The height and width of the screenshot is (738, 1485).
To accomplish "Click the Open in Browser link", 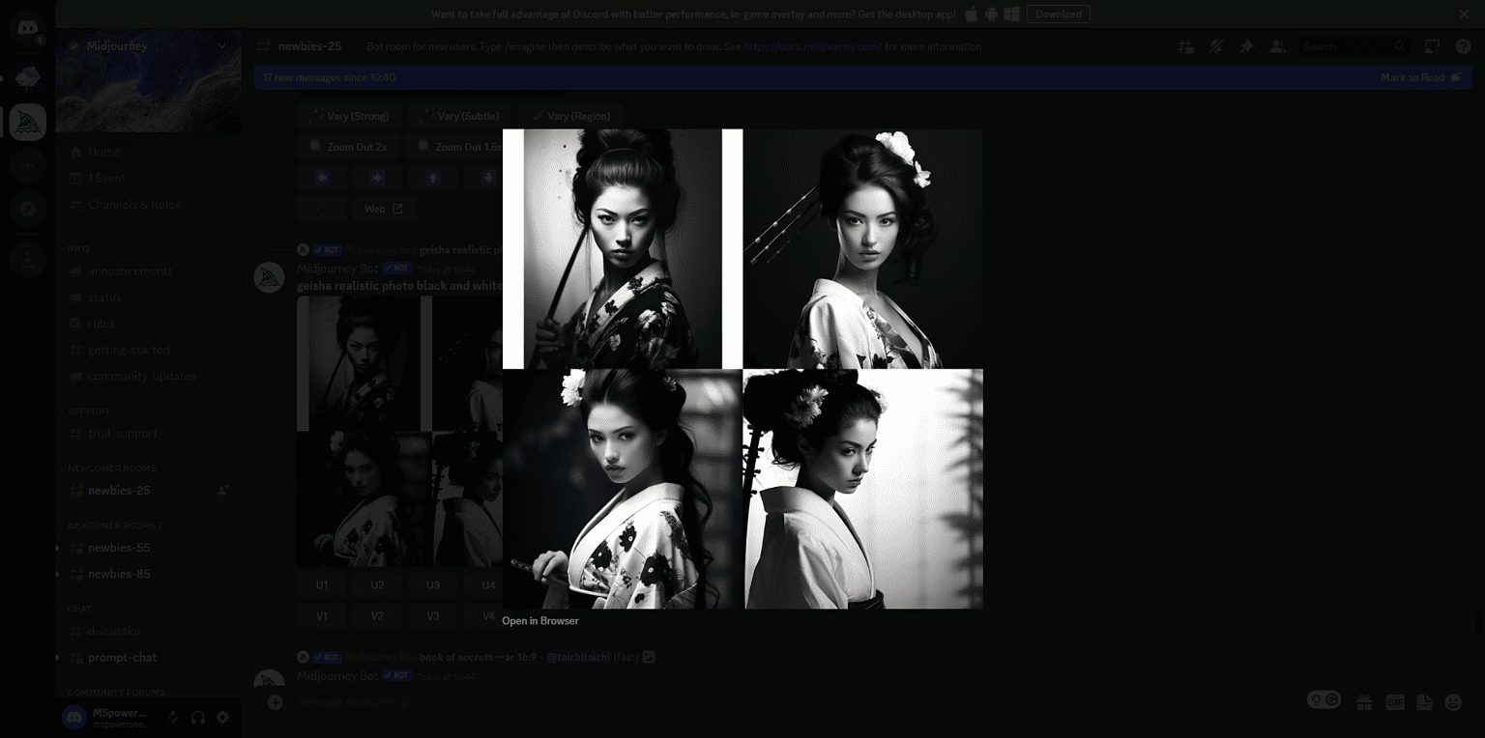I will point(539,620).
